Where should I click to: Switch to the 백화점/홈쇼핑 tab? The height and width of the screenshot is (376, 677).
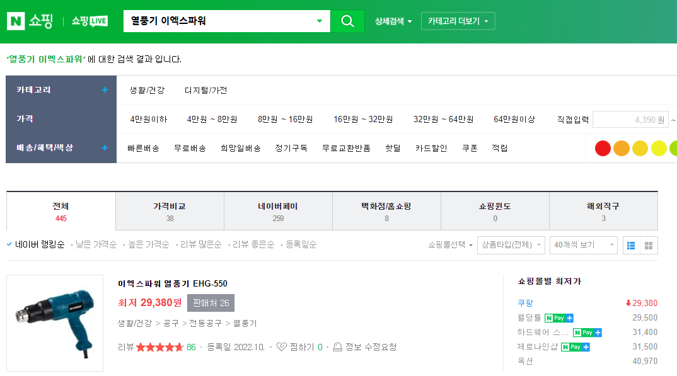(386, 211)
